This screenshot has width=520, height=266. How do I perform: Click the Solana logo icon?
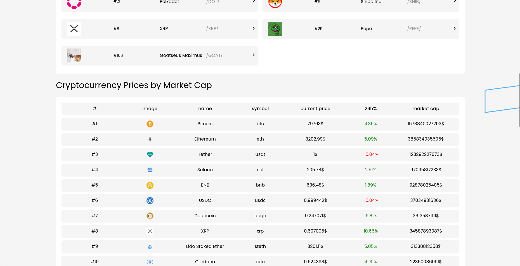click(x=150, y=170)
